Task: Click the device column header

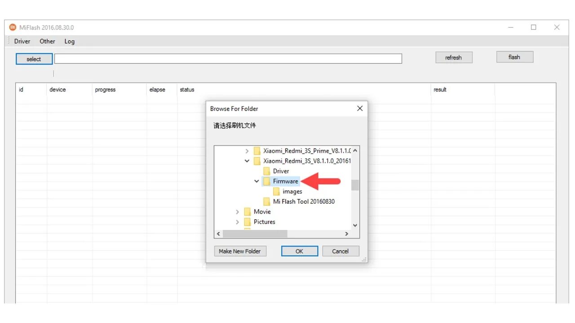Action: pos(70,90)
